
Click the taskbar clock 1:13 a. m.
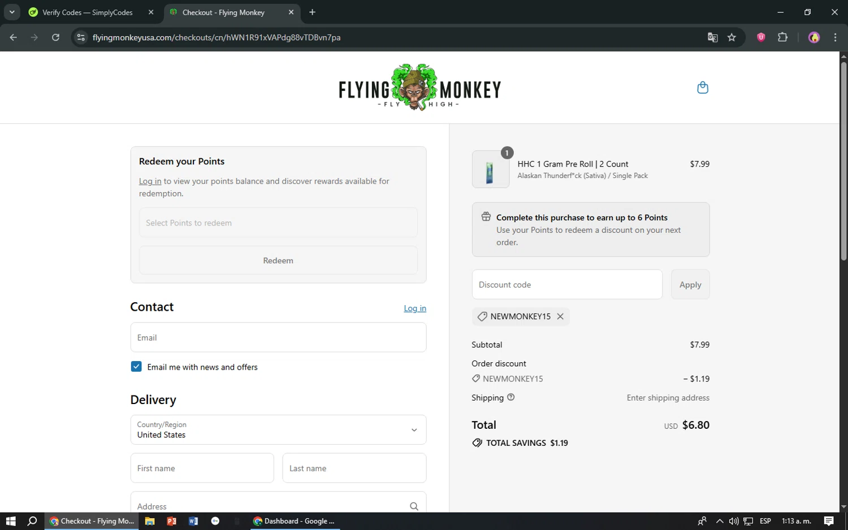796,521
